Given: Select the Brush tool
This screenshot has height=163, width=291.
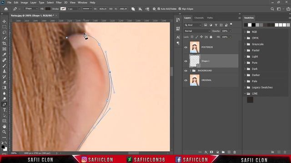Looking at the screenshot, I should click(4, 66).
